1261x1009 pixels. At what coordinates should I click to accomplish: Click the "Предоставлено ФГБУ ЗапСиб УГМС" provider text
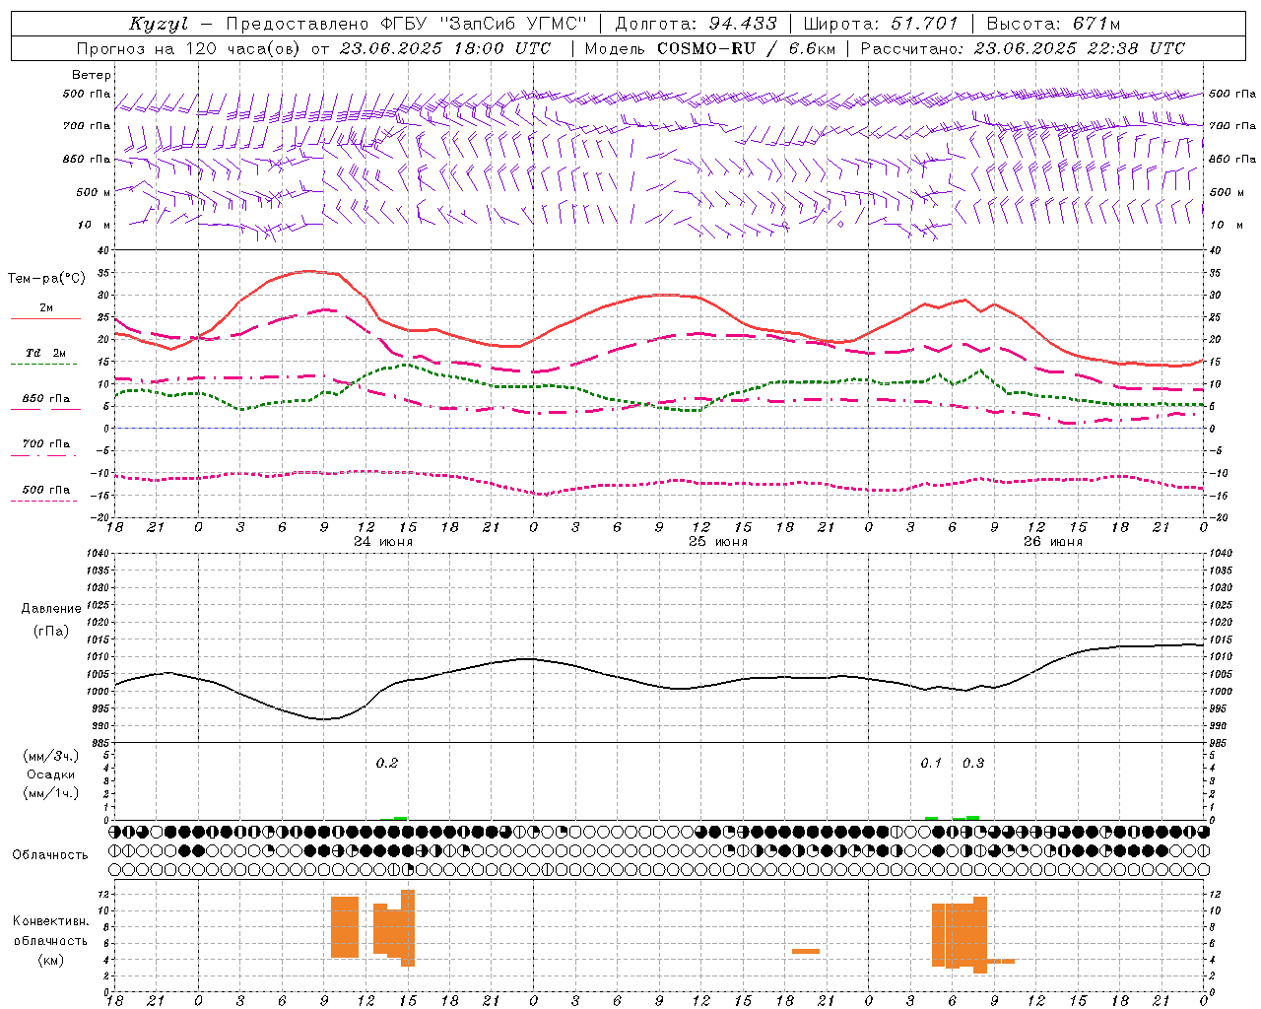(x=408, y=24)
